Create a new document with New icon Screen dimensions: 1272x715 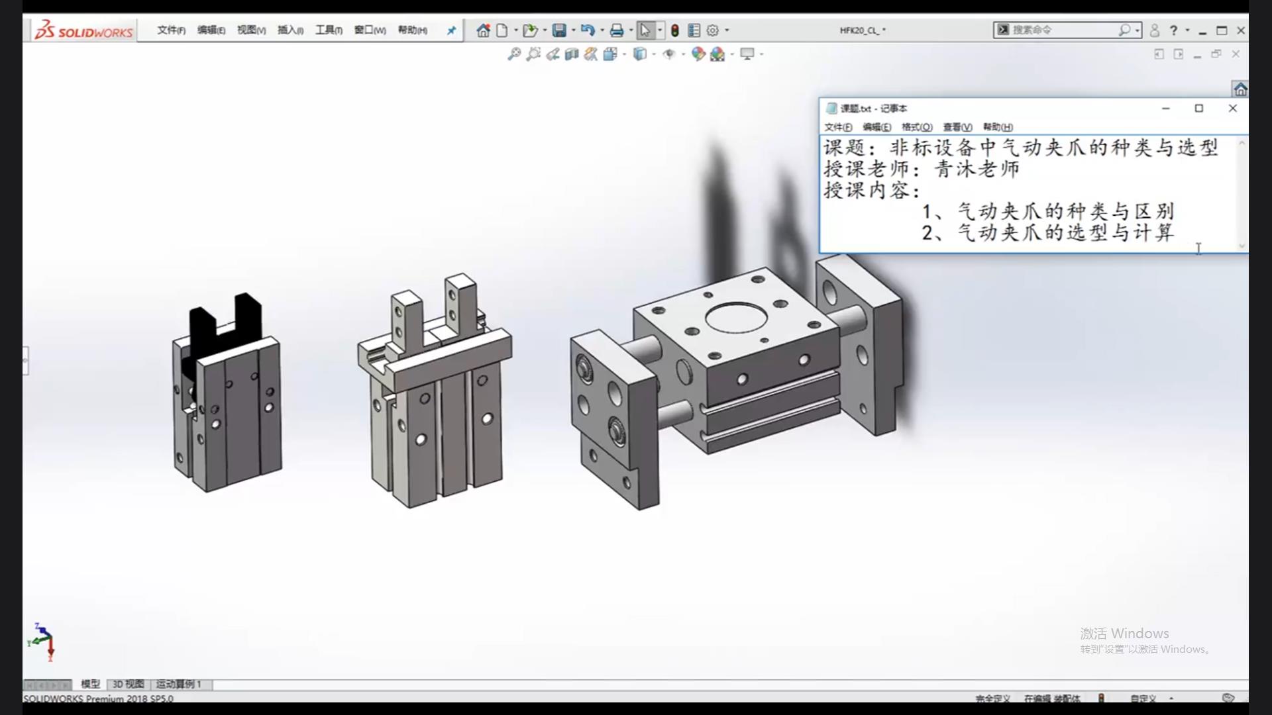(502, 30)
